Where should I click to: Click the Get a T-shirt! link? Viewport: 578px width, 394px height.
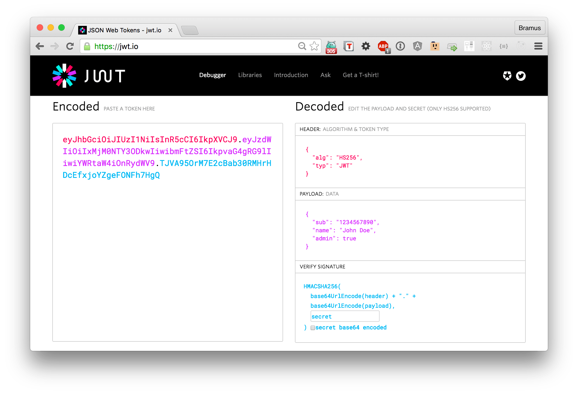click(x=360, y=75)
